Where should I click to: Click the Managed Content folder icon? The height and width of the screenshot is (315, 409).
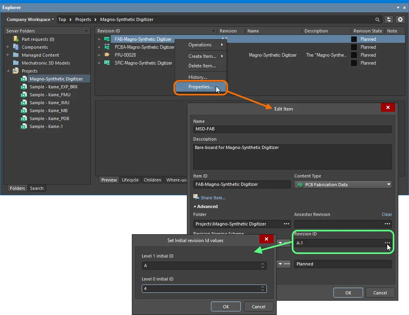click(x=16, y=55)
